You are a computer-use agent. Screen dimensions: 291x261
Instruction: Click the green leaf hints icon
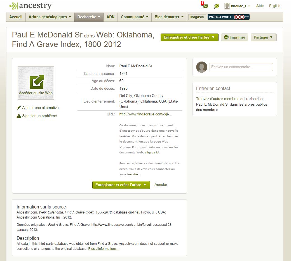pyautogui.click(x=216, y=6)
